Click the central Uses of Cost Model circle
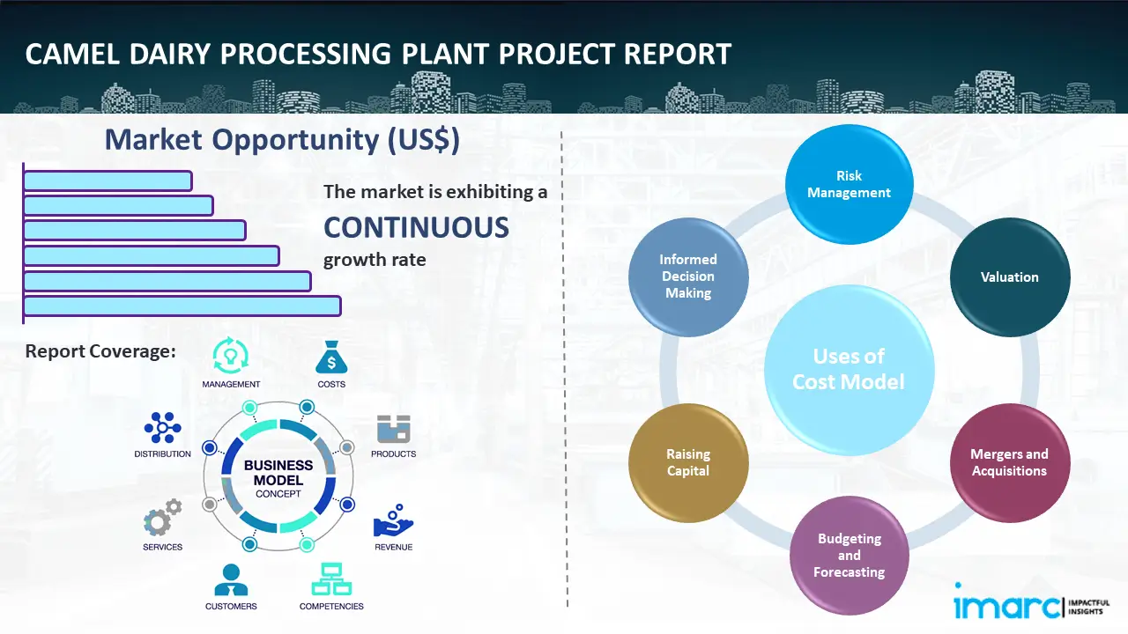Screen dimensions: 1128x634 tap(849, 369)
